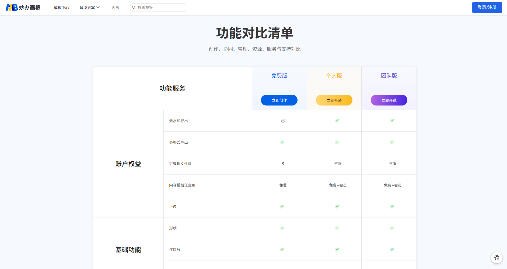Click the yellow 立即开通 button for 个人版
Image resolution: width=507 pixels, height=269 pixels.
pyautogui.click(x=334, y=100)
